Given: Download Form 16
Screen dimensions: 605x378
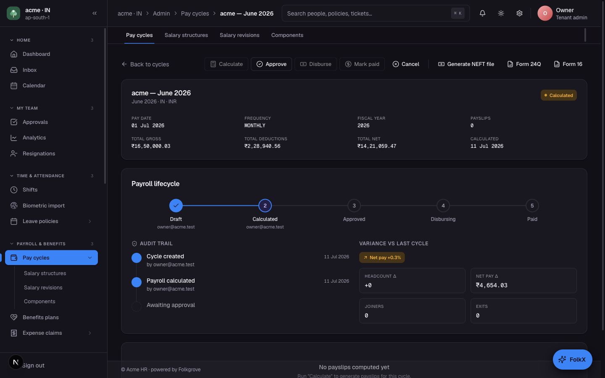Looking at the screenshot, I should coord(568,64).
